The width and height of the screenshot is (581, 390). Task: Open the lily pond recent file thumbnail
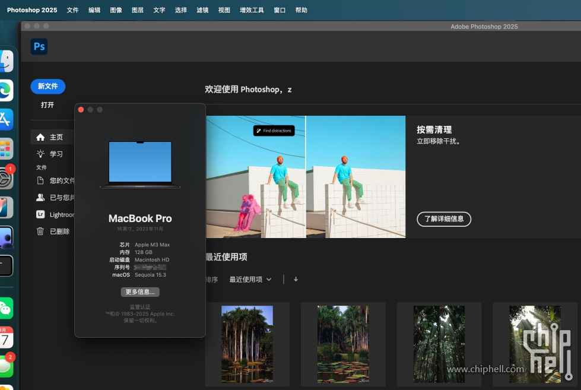(x=343, y=344)
